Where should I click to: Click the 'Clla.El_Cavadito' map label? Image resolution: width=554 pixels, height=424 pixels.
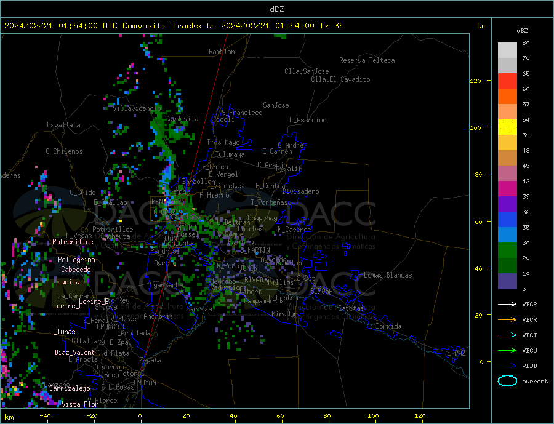click(340, 79)
